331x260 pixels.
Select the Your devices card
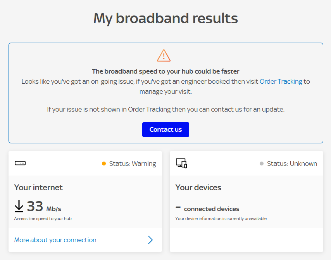[247, 201]
